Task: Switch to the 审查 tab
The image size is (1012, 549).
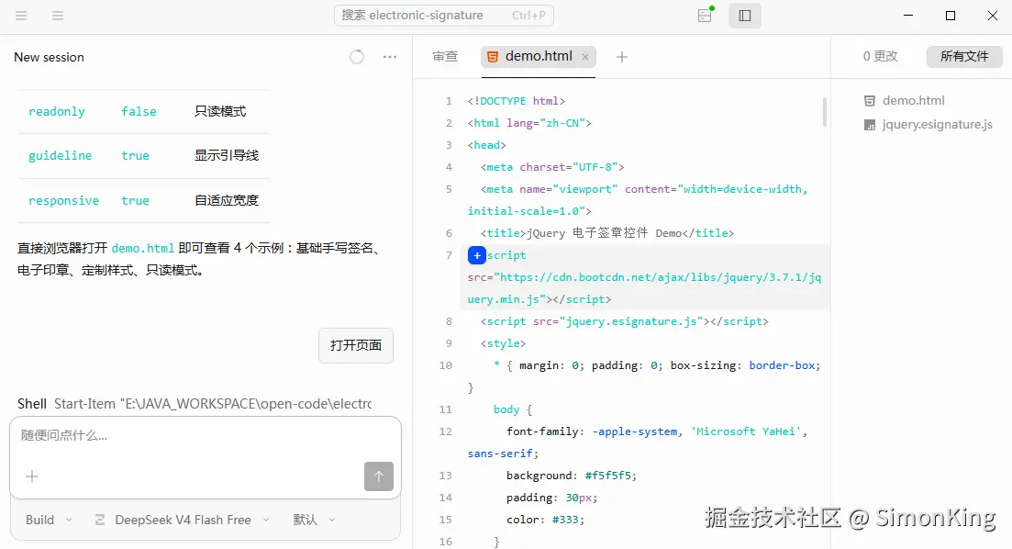Action: click(x=445, y=57)
